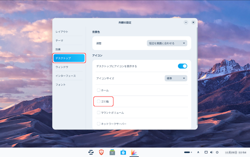Switch to the テーマ section

(69, 41)
